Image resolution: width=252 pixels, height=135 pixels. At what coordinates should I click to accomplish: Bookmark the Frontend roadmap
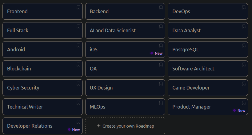point(78,8)
